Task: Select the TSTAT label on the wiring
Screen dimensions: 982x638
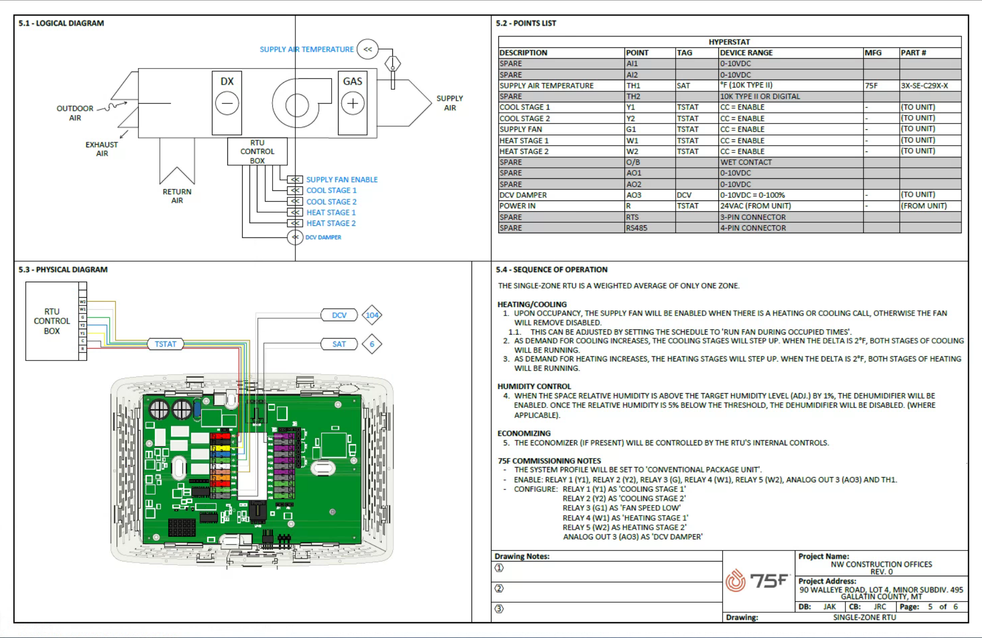Action: click(x=165, y=344)
